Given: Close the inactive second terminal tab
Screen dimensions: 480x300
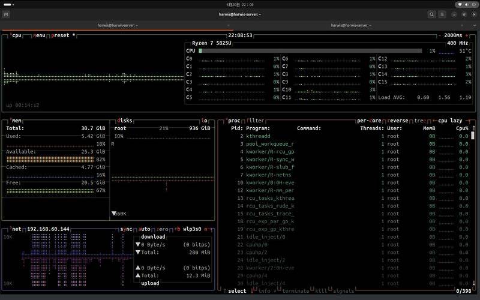Looking at the screenshot, I should click(x=461, y=25).
